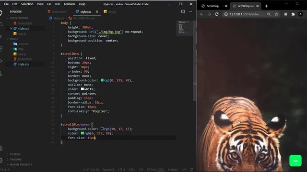Open the Manage gear icon in VS Code

1,161
